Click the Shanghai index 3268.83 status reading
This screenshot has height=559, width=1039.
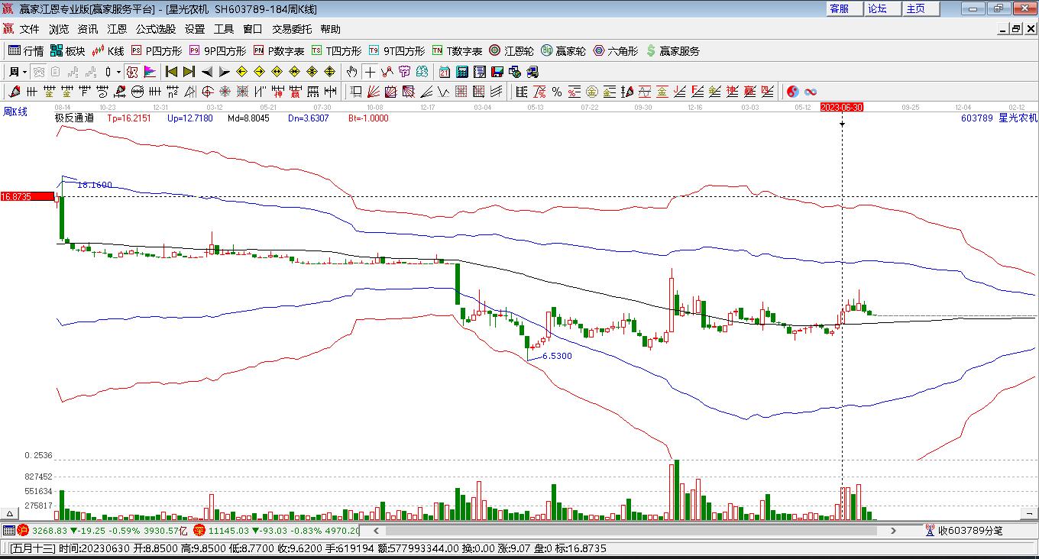tap(48, 530)
